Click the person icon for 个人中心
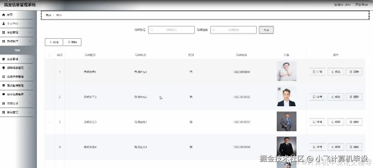The width and height of the screenshot is (373, 168). click(x=4, y=23)
